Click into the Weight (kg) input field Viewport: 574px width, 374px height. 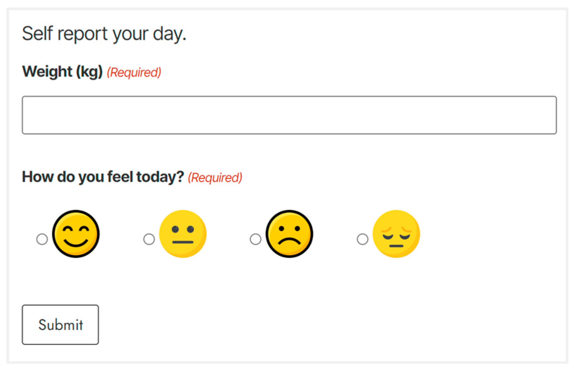pos(289,115)
